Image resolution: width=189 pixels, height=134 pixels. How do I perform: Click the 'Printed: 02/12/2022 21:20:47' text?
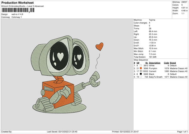125,132
